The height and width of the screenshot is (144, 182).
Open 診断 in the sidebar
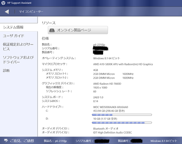coord(6,71)
